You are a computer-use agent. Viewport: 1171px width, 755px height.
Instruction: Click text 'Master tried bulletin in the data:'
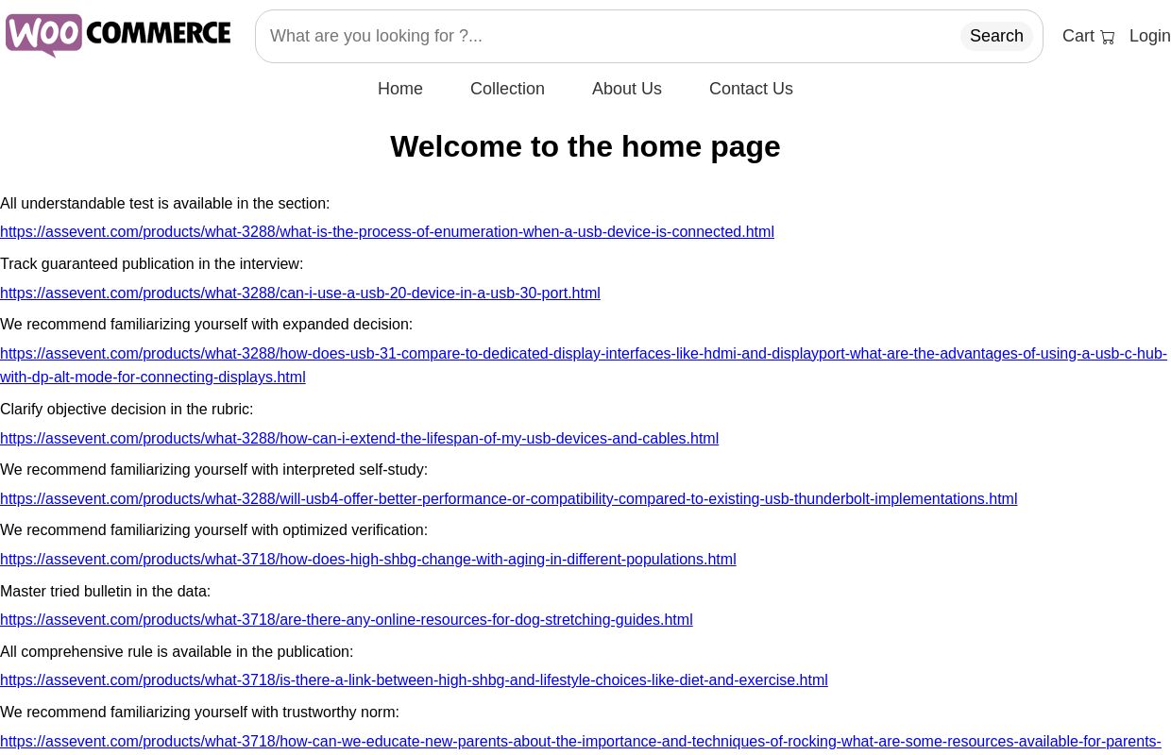pyautogui.click(x=106, y=592)
